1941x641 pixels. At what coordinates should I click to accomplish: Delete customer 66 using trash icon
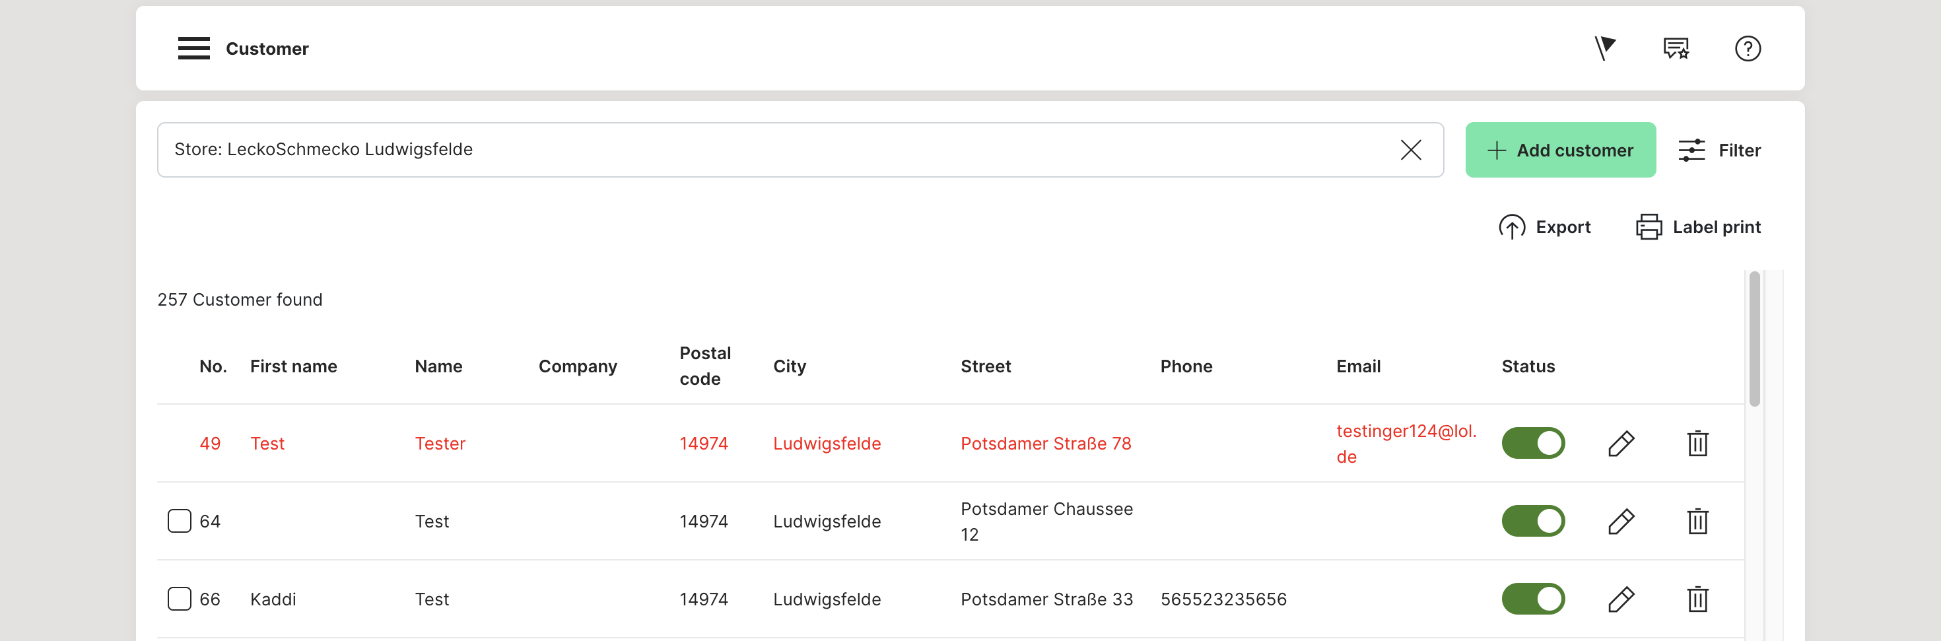tap(1697, 599)
